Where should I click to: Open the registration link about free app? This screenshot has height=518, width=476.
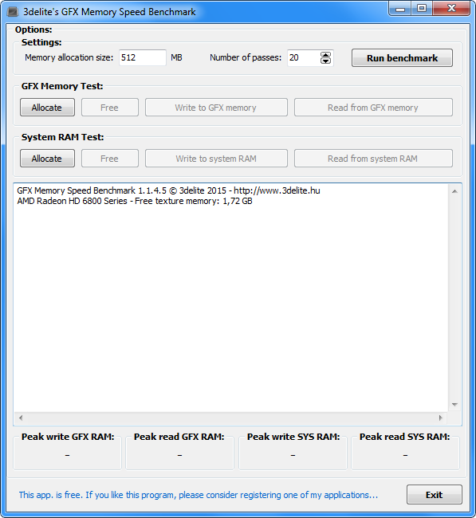pos(198,495)
